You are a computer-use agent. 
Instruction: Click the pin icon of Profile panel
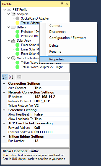click(x=62, y=4)
